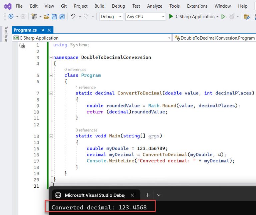Start debugging with green play arrow
The height and width of the screenshot is (215, 256).
(171, 16)
